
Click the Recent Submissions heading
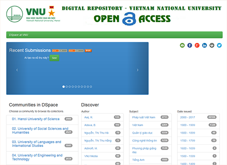pos(30,50)
